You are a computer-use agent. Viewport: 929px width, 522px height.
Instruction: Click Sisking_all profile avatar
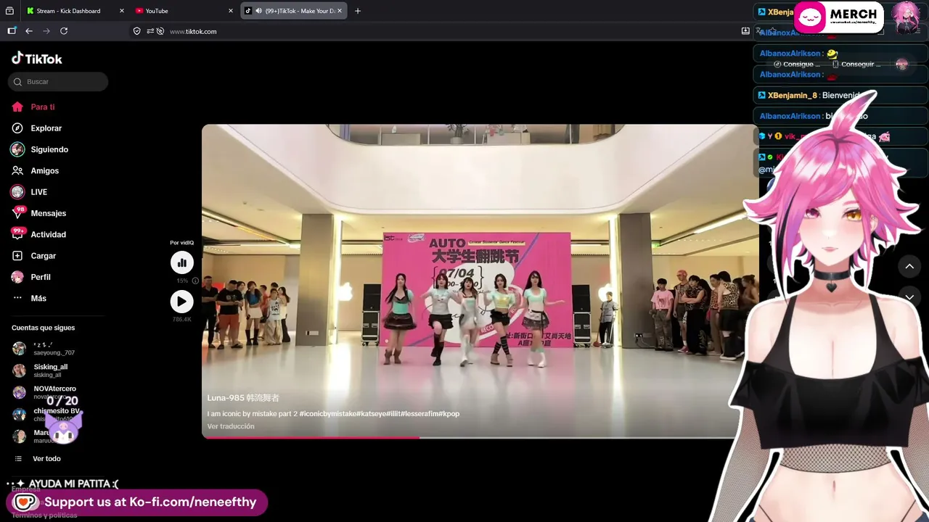(x=19, y=370)
